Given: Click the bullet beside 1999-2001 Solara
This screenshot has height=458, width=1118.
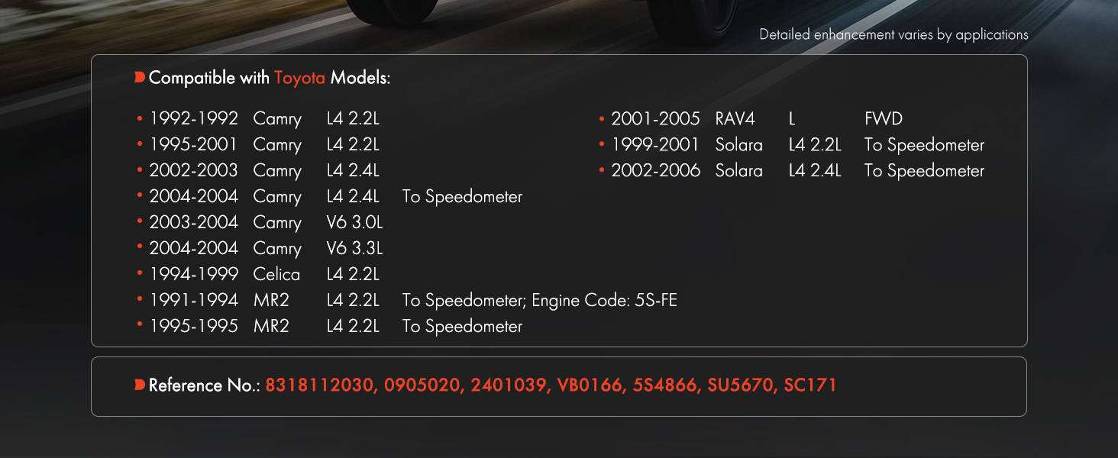Looking at the screenshot, I should (x=603, y=145).
